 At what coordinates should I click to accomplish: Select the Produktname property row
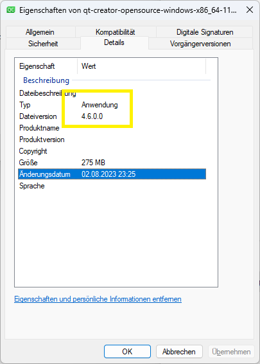[x=112, y=128]
